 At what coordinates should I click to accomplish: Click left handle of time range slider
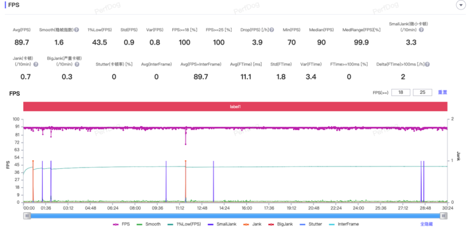click(x=27, y=215)
